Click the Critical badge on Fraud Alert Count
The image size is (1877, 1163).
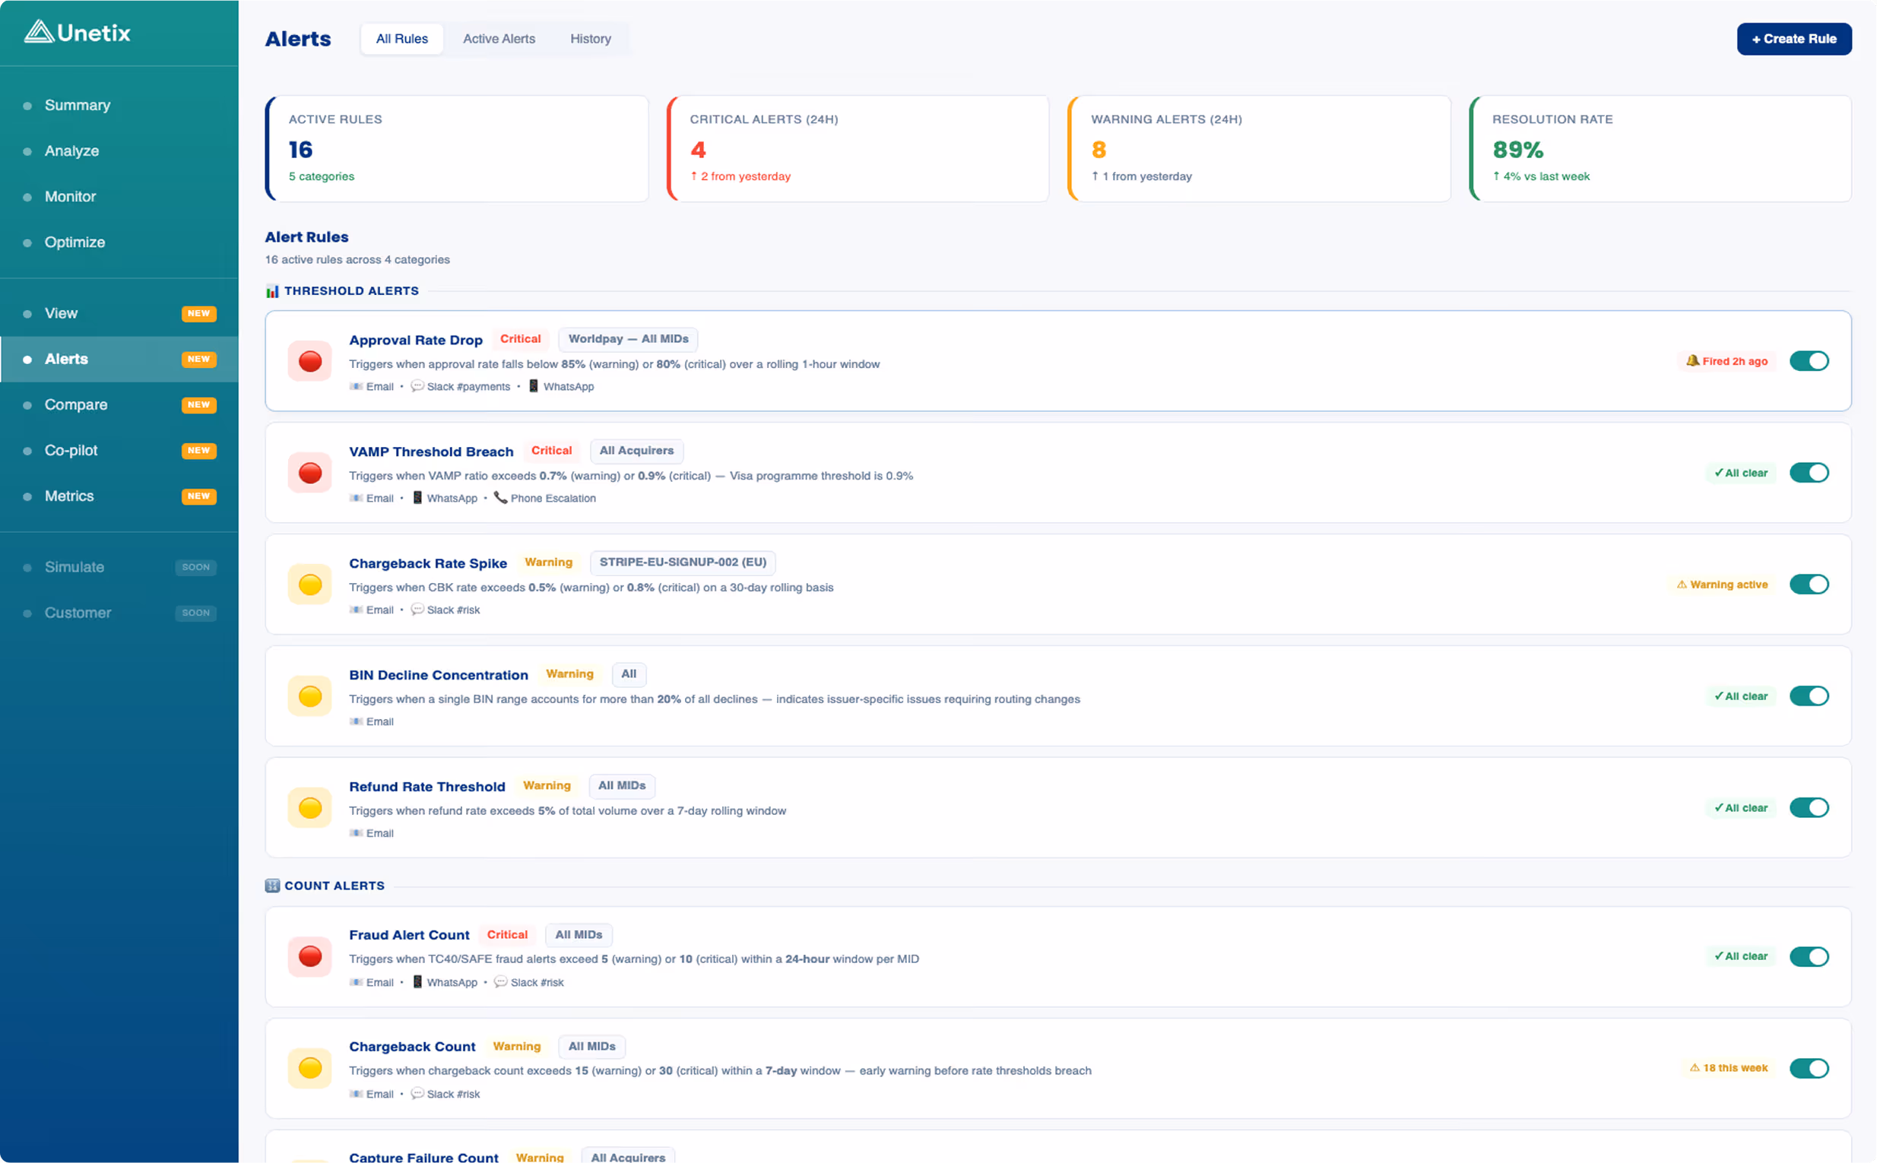tap(507, 933)
